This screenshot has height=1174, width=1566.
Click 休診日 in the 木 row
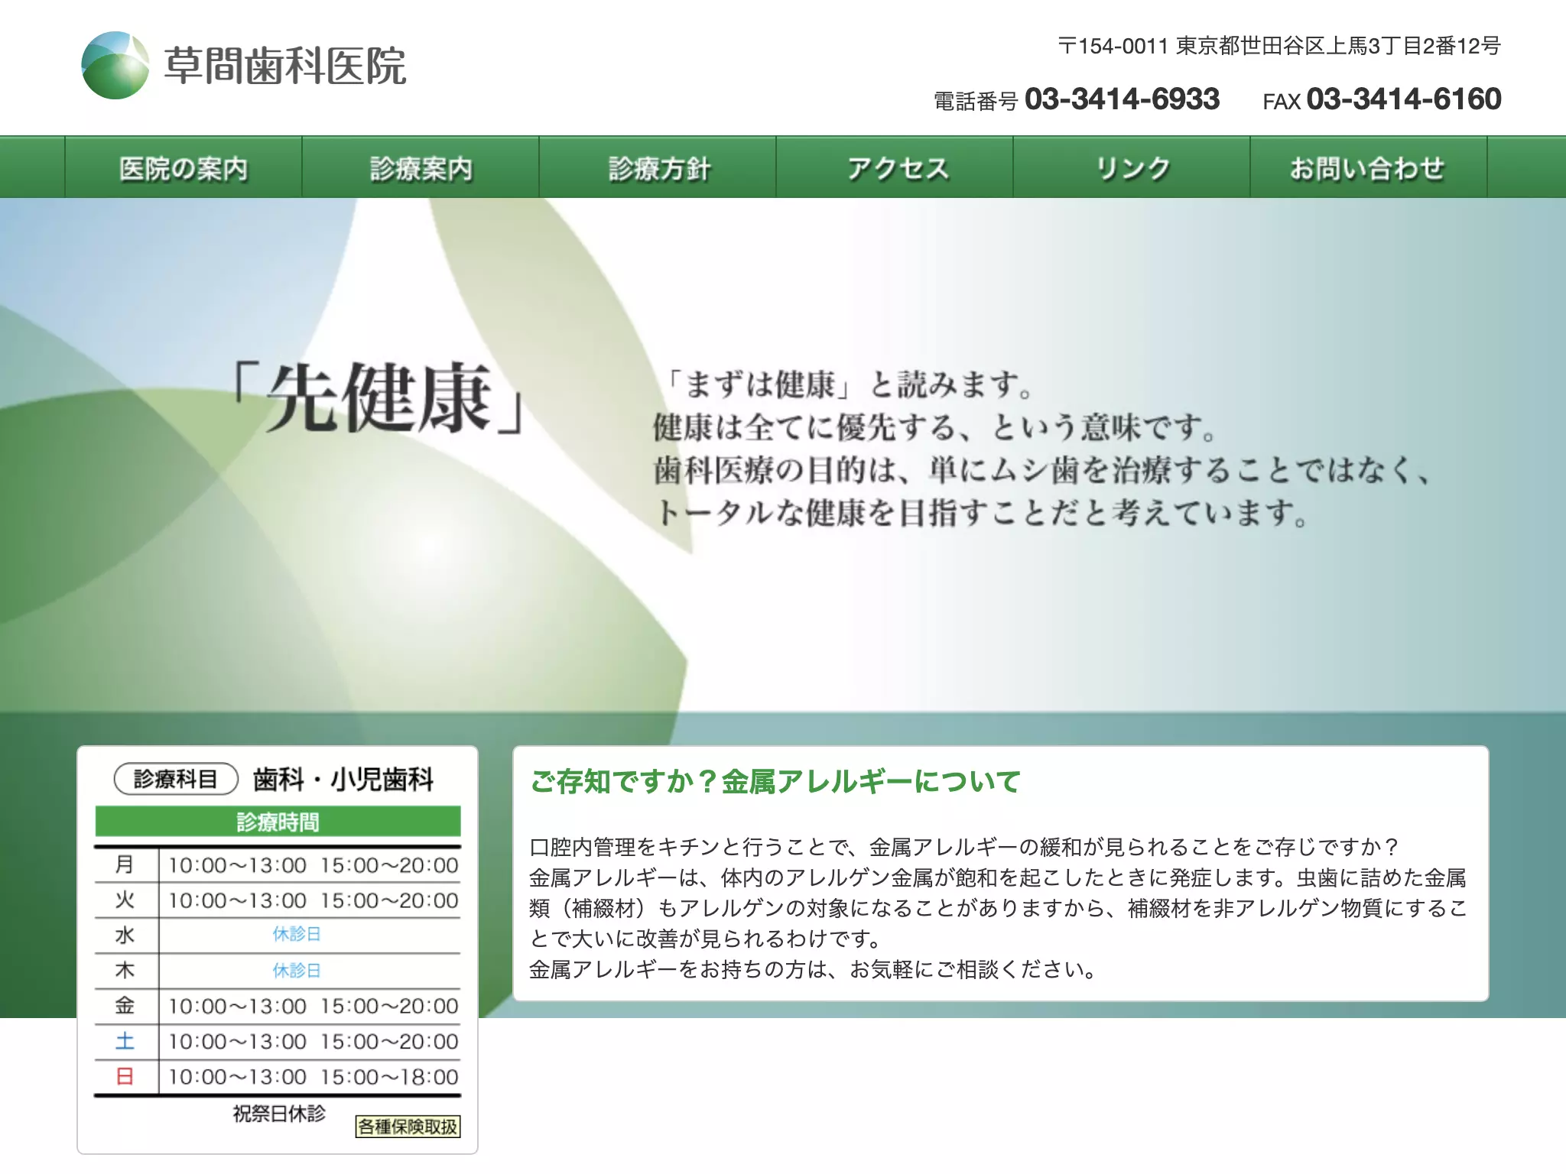pos(297,970)
